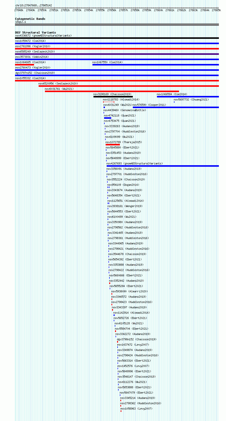Open nsv954109 (Dogan2014) entry
This screenshot has height=421, width=226.
(123, 185)
